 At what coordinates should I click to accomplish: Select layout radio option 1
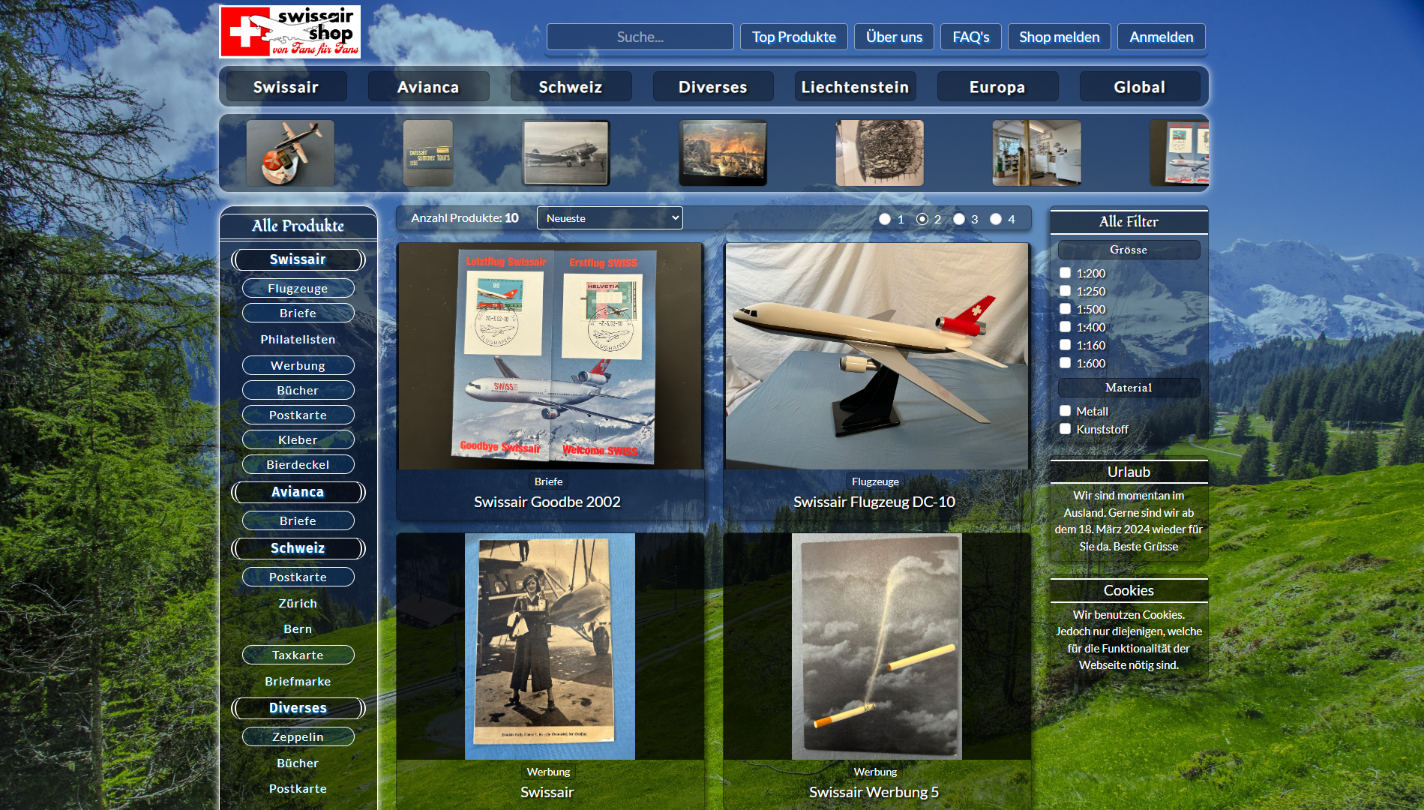click(885, 219)
